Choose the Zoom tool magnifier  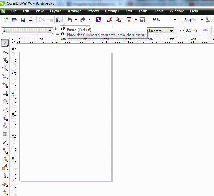5,68
